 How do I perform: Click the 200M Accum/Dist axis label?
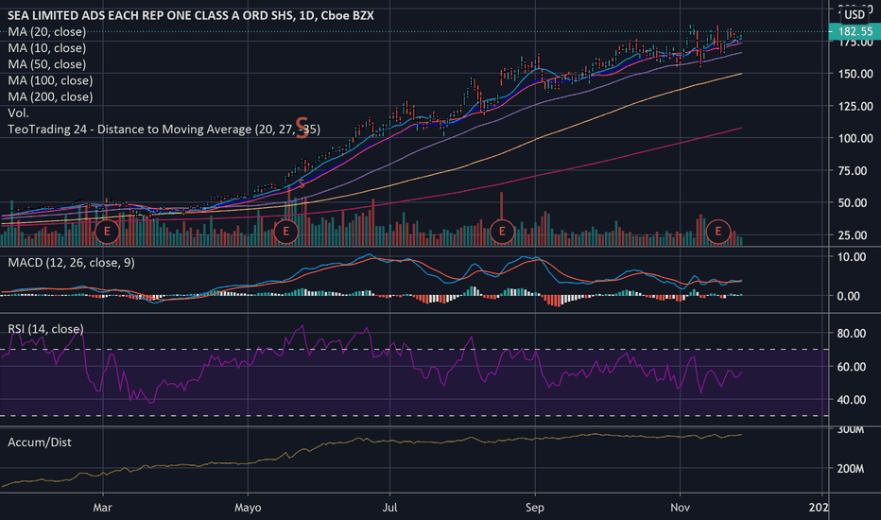851,469
